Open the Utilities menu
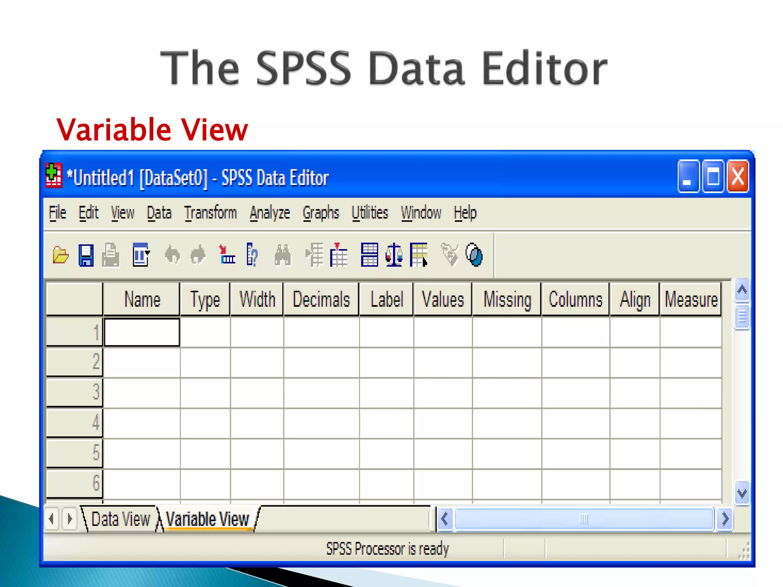The width and height of the screenshot is (783, 587). (x=370, y=213)
